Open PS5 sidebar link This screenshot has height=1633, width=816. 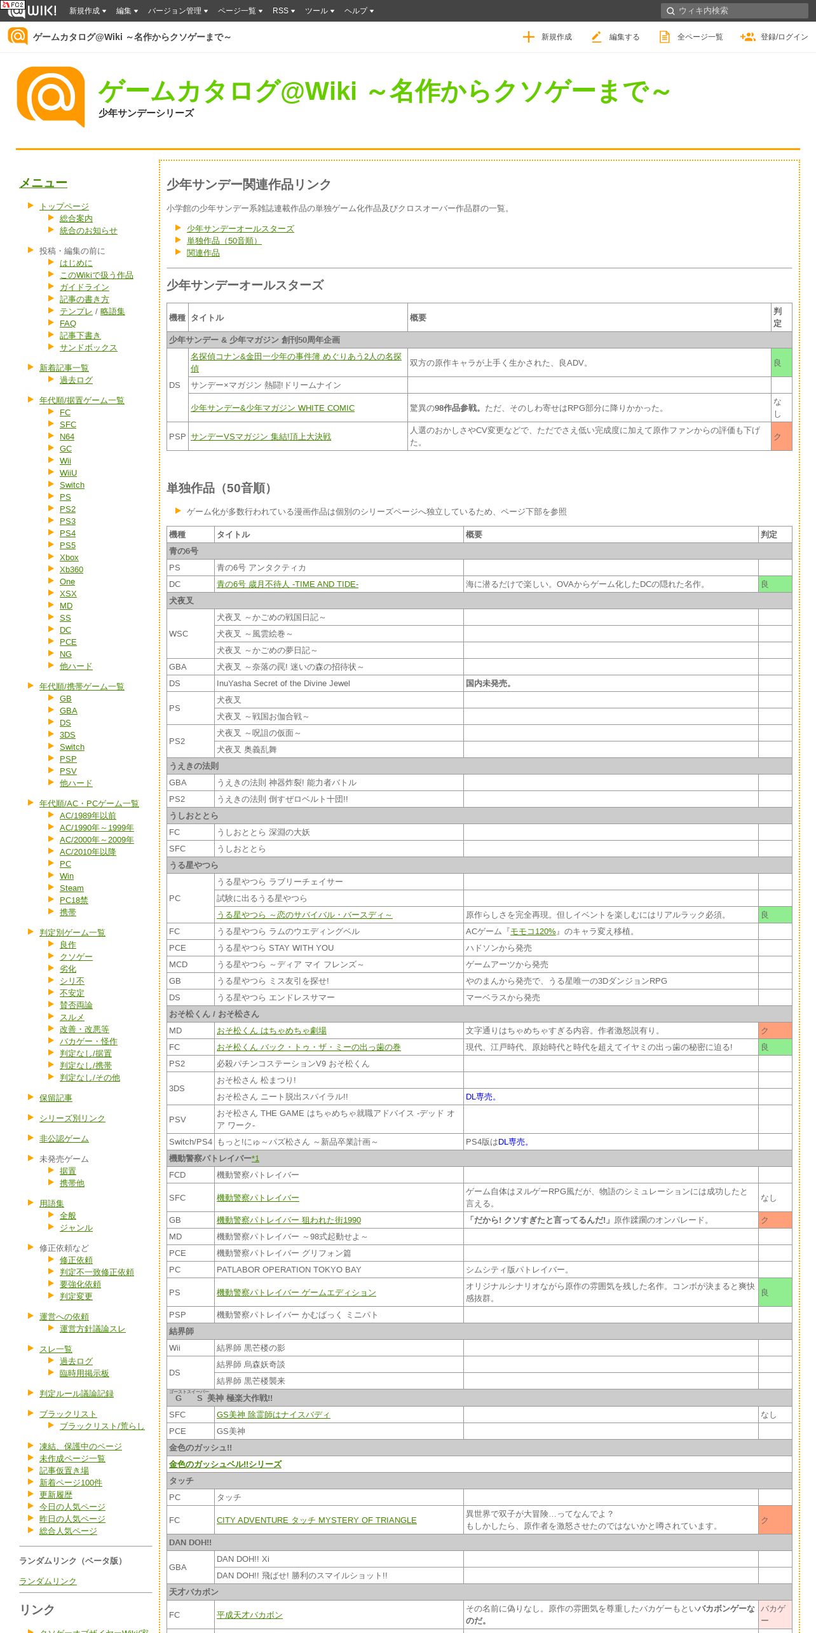point(67,546)
